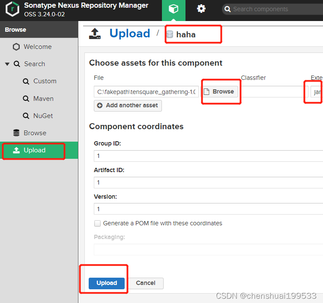Click the Group ID input field
This screenshot has width=323, height=303.
208,156
